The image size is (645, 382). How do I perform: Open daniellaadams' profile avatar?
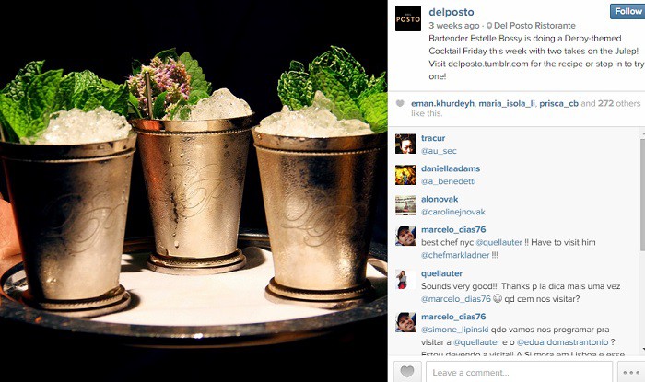(x=405, y=175)
